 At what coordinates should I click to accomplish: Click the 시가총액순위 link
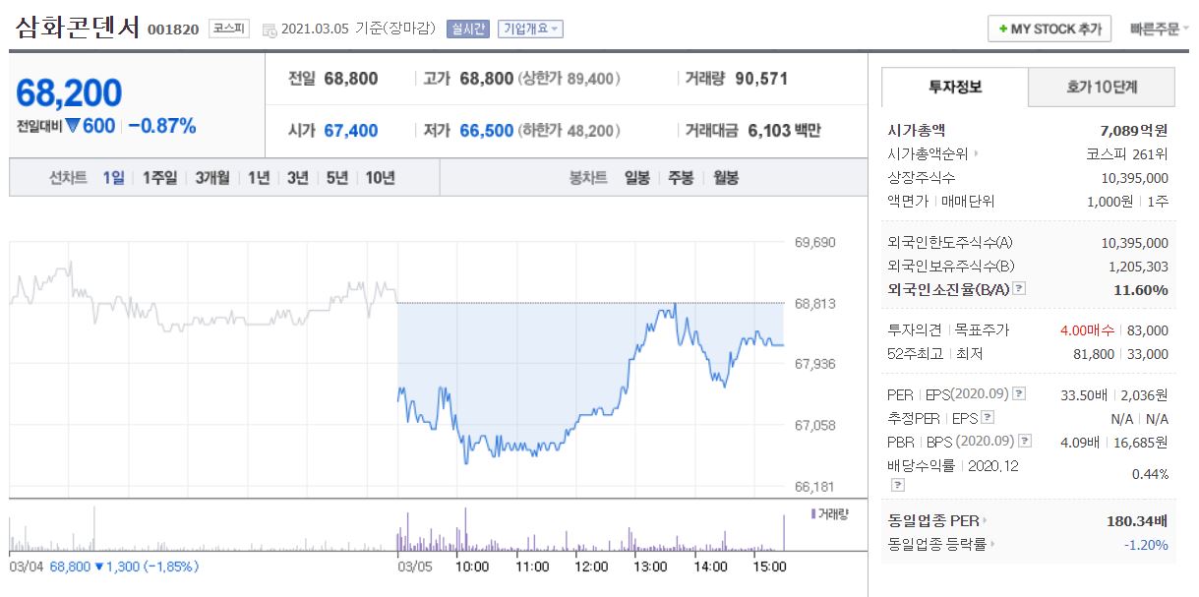pos(928,154)
